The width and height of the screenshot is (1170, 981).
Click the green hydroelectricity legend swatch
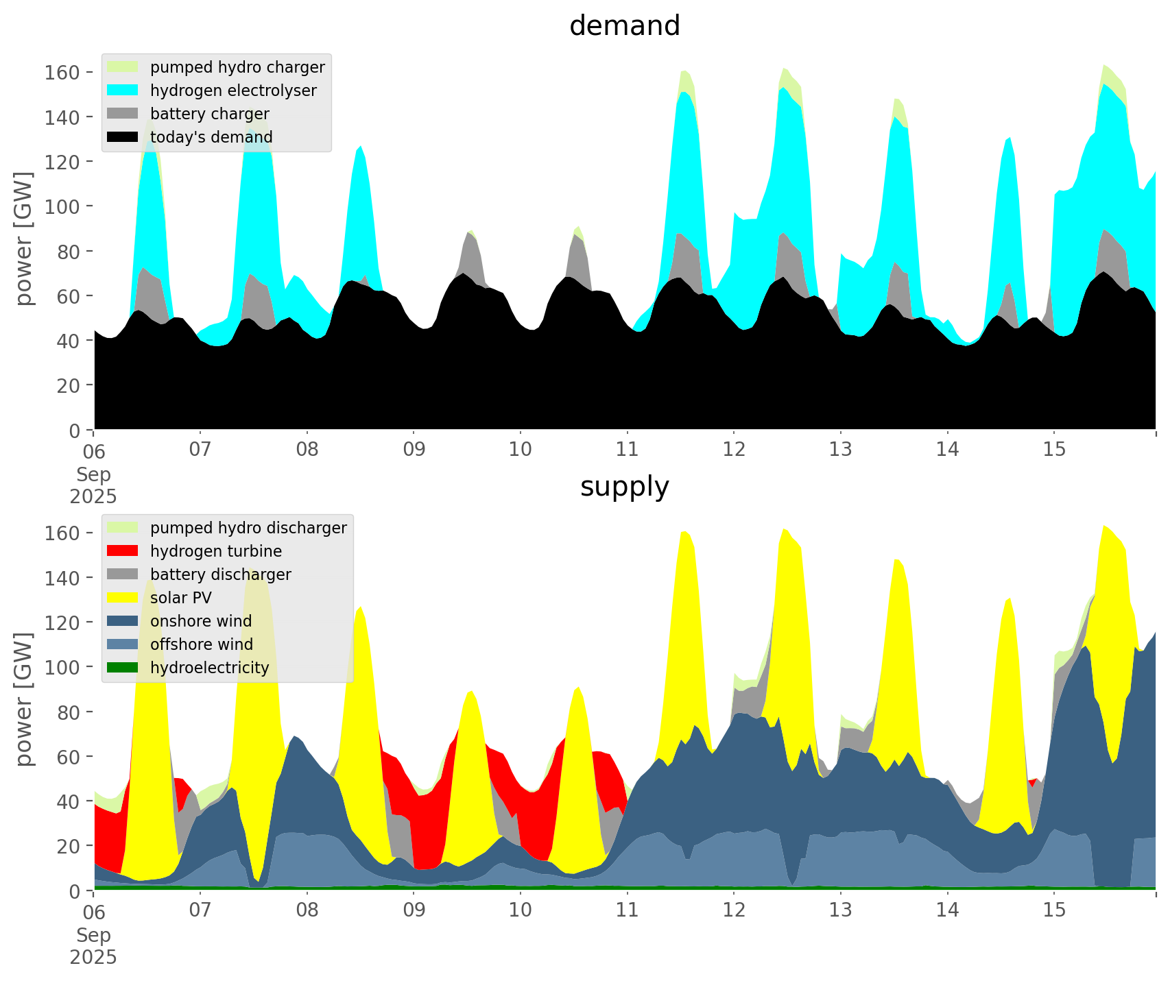point(123,668)
